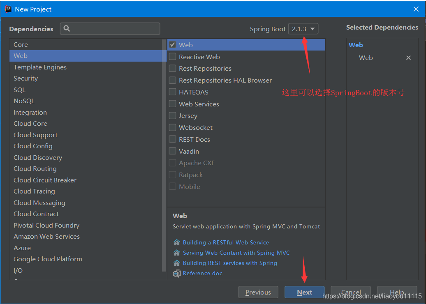Open the Cloud Contract category
The image size is (426, 304).
point(86,214)
